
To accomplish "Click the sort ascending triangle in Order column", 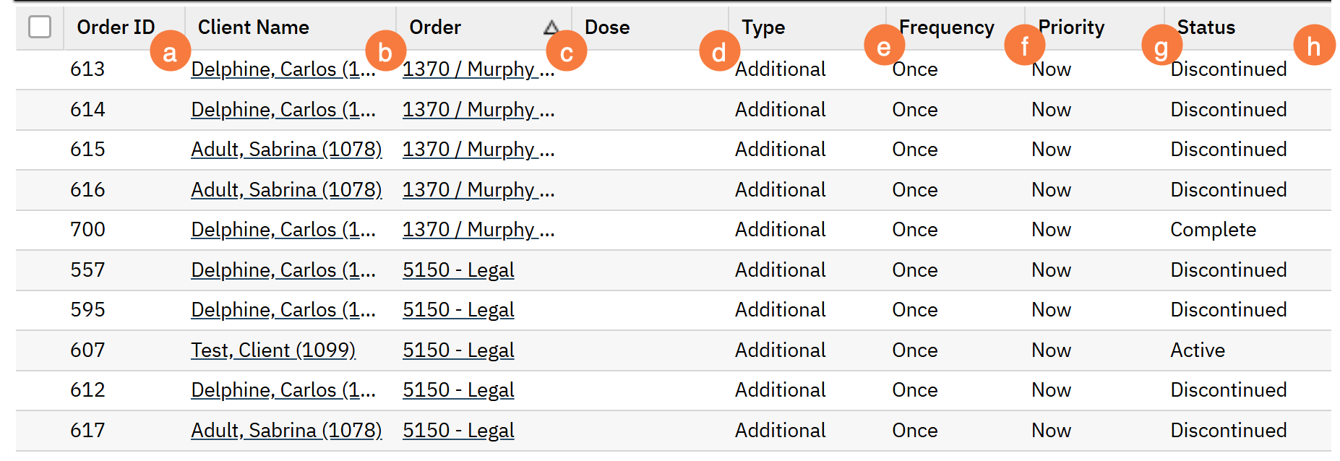I will 551,27.
